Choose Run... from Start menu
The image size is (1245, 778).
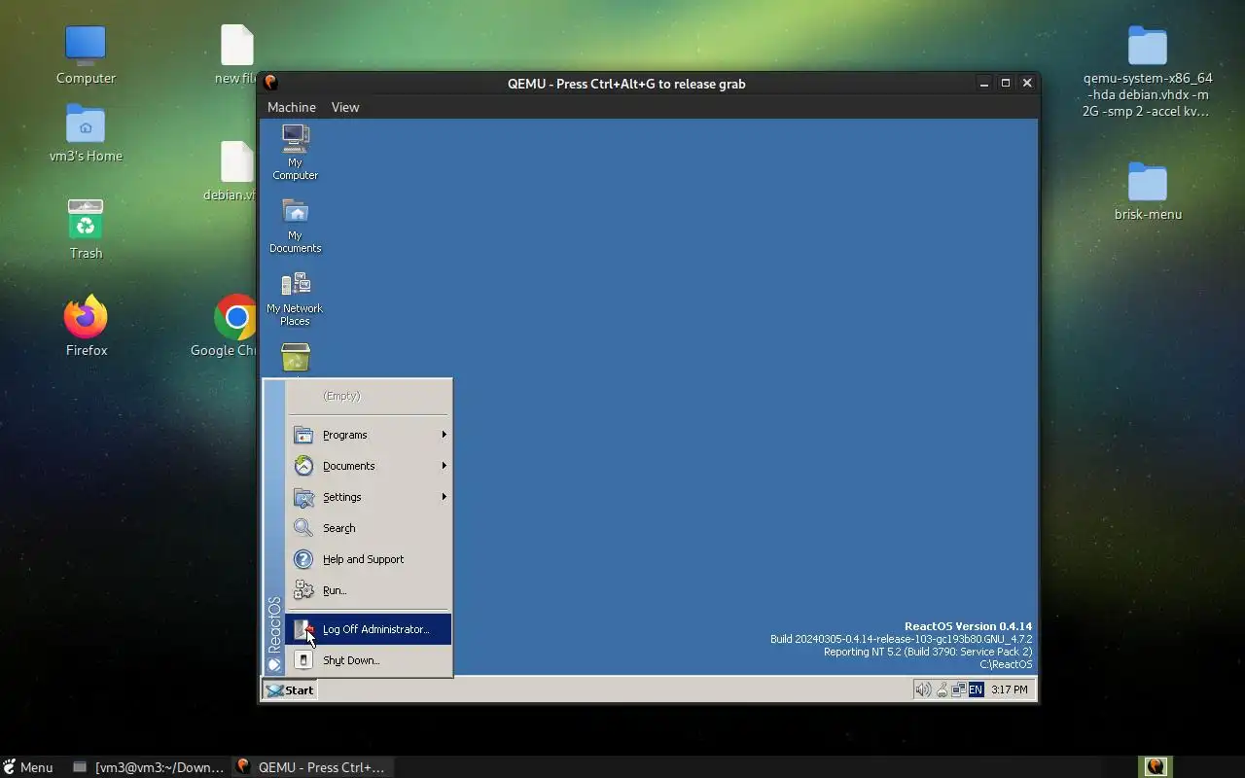(370, 590)
